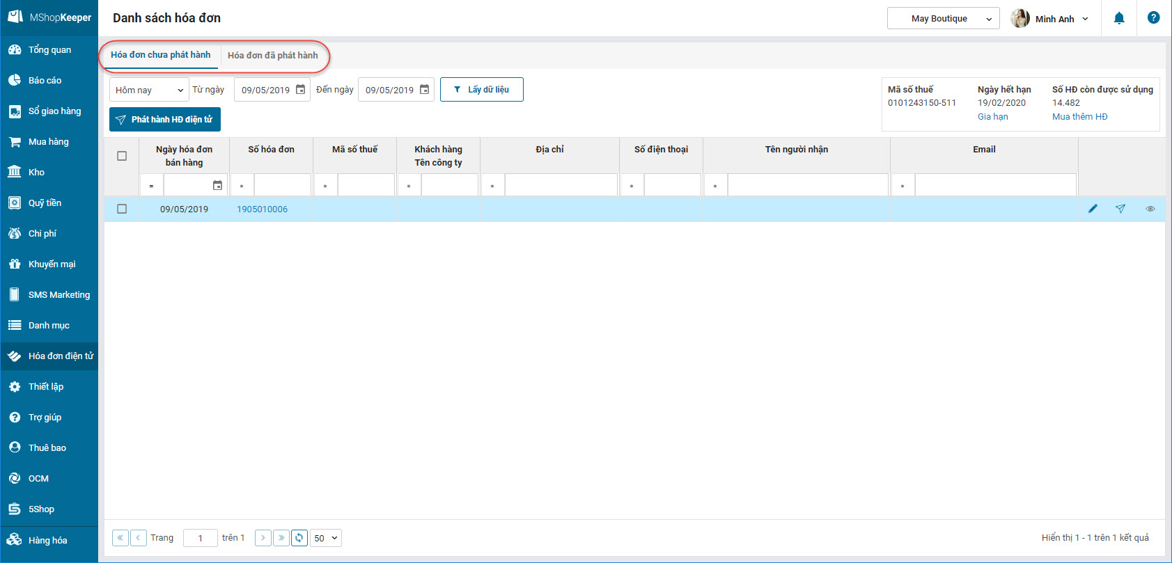Expand the Minh Anh account menu arrow
Screen dimensions: 1172x563
1085,19
